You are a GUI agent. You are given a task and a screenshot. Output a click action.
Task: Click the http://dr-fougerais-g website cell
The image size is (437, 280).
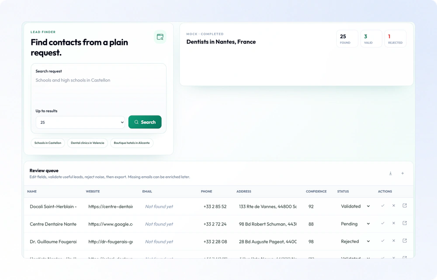[x=111, y=242]
